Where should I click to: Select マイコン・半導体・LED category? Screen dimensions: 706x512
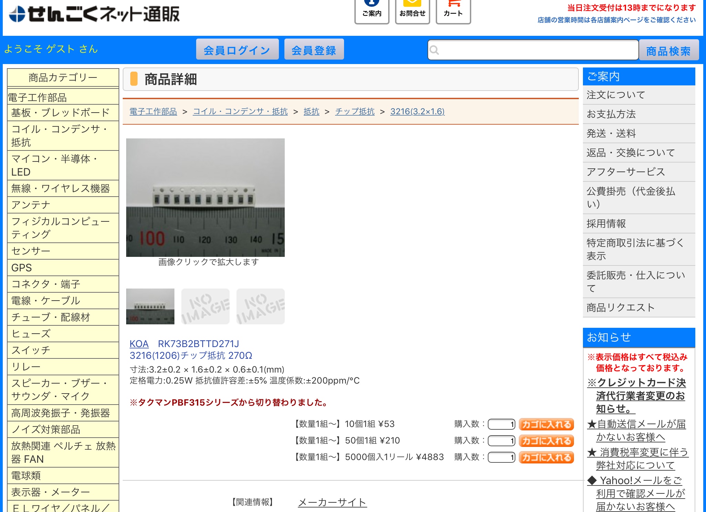click(x=63, y=165)
